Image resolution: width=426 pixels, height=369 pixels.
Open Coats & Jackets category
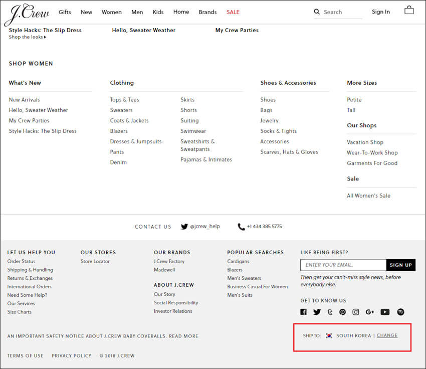pos(129,120)
